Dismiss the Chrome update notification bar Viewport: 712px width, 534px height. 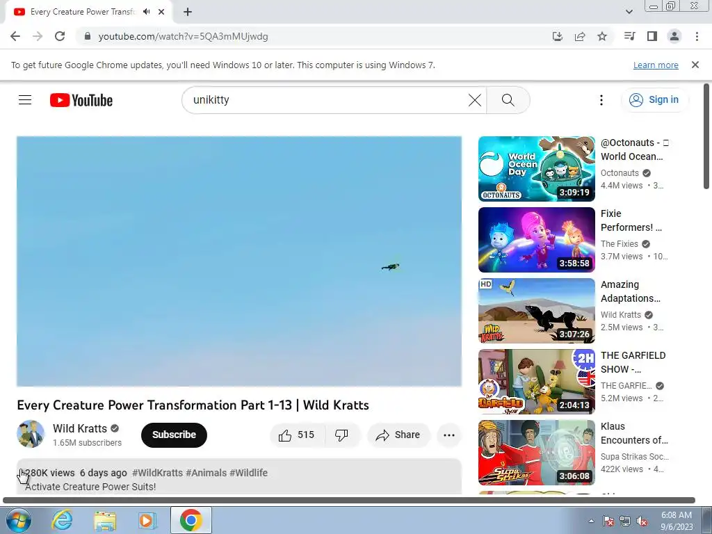pyautogui.click(x=695, y=65)
